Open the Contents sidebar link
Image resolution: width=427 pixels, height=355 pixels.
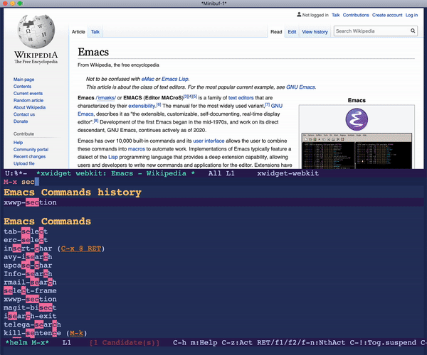coord(22,87)
